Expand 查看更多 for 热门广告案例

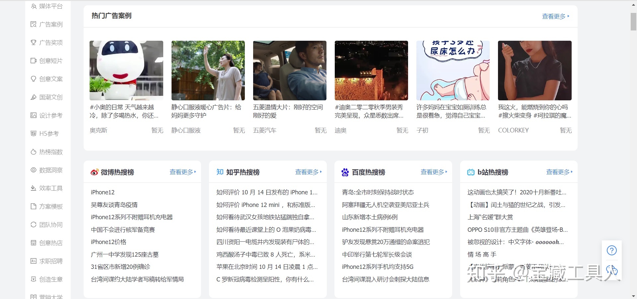[555, 16]
